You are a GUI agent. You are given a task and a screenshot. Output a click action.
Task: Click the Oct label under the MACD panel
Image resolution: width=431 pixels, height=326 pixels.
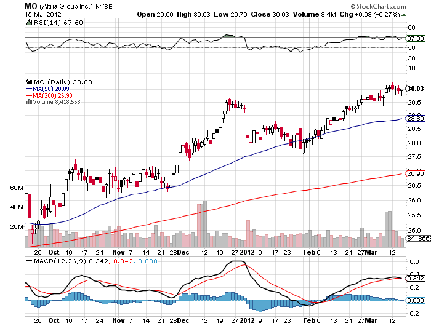point(54,320)
